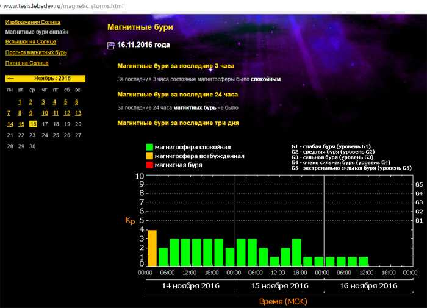Click the calendar icon beside 16.11.2016 date
Screen dimensions: 427x308
click(x=111, y=46)
